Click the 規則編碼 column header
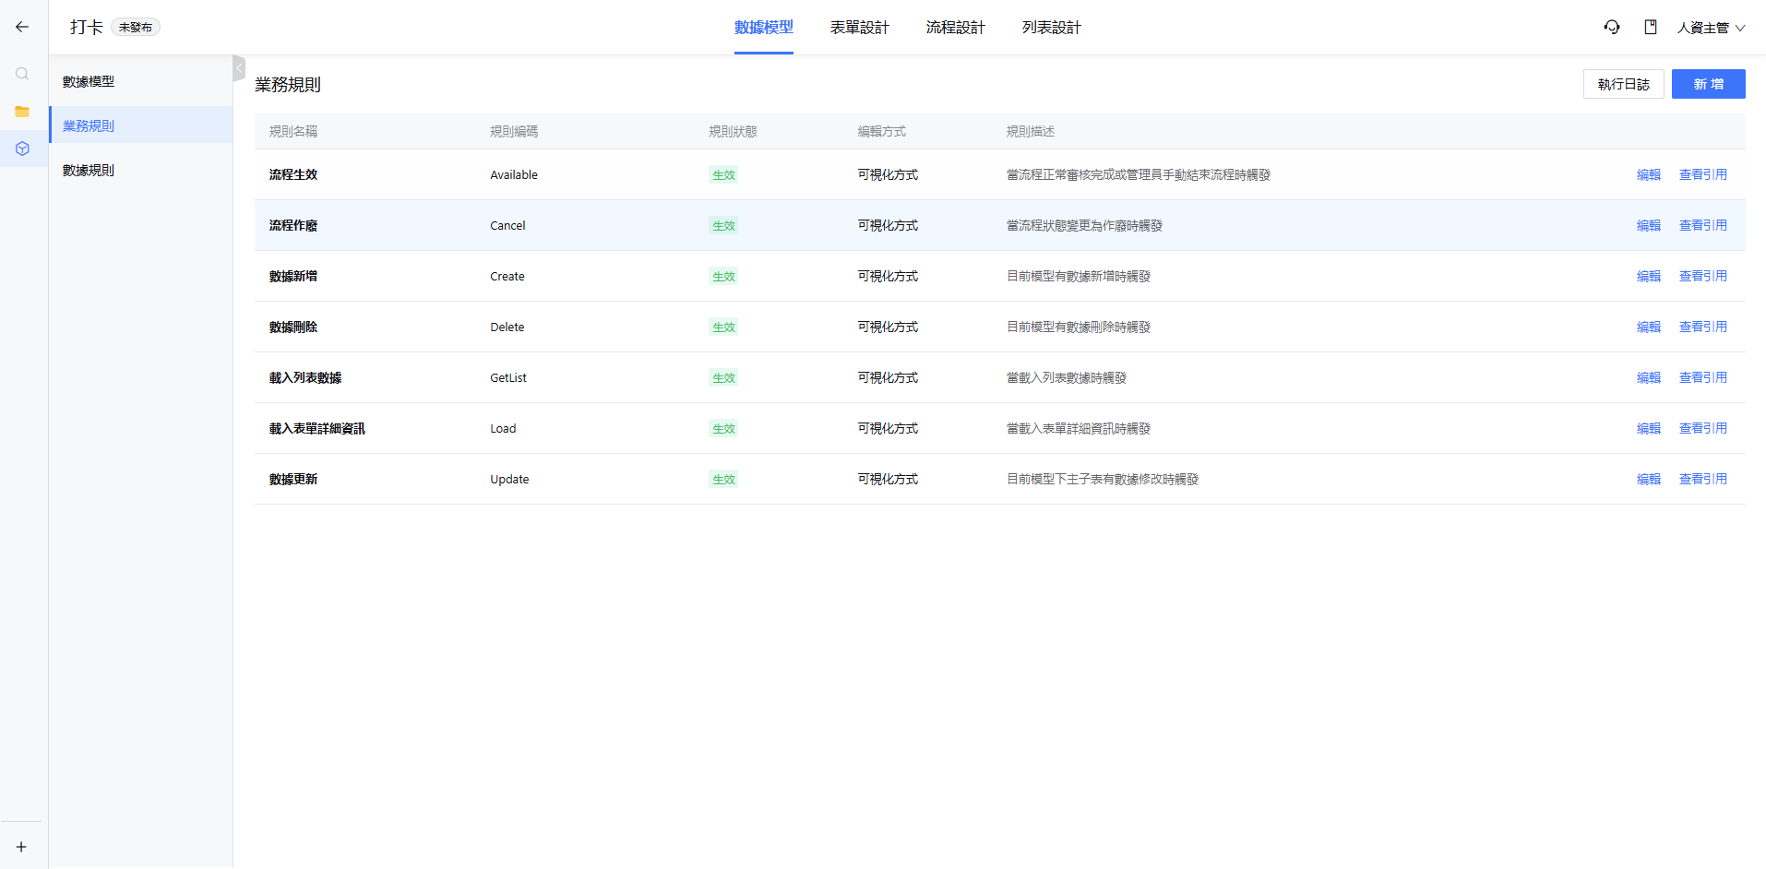Screen dimensions: 1766x869 [x=514, y=131]
